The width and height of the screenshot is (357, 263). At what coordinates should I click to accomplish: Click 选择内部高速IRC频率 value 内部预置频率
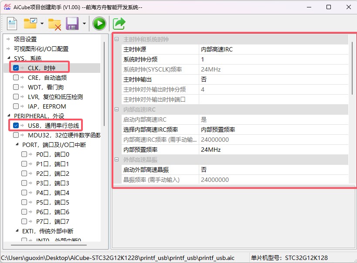pyautogui.click(x=274, y=130)
